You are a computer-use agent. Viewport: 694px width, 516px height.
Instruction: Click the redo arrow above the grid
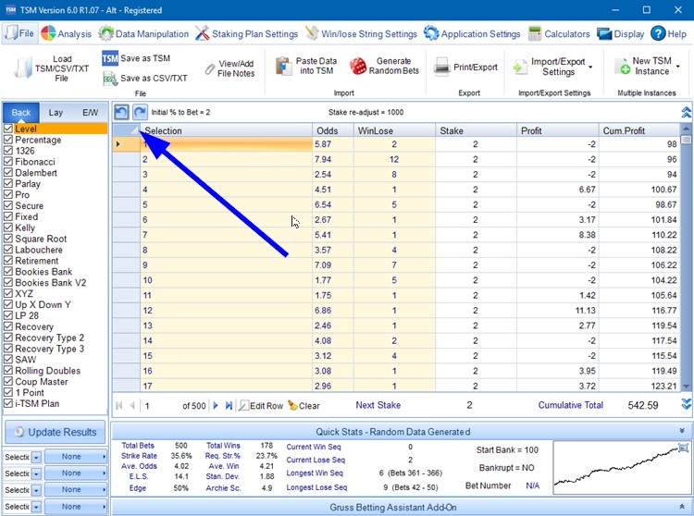tap(140, 112)
